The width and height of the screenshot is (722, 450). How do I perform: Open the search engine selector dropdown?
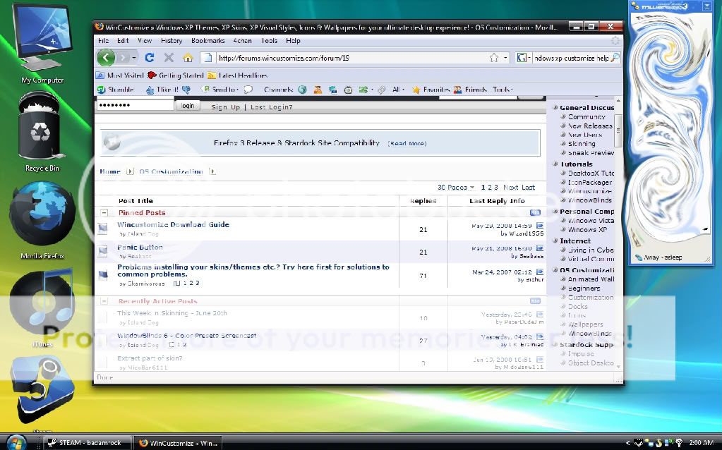523,58
